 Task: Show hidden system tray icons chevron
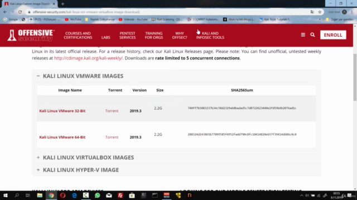(x=301, y=196)
